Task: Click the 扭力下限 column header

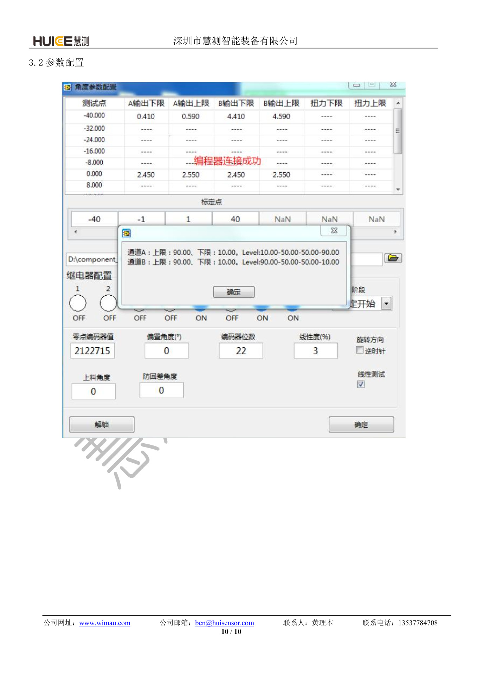Action: pos(327,103)
